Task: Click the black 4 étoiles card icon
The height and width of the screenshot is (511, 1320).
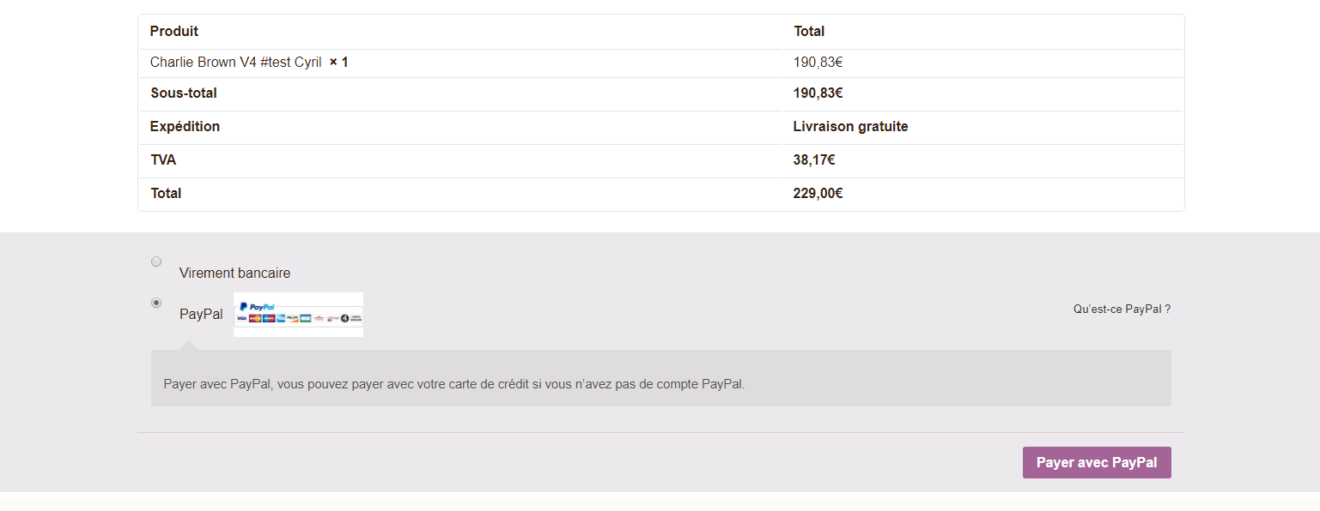Action: pyautogui.click(x=345, y=318)
